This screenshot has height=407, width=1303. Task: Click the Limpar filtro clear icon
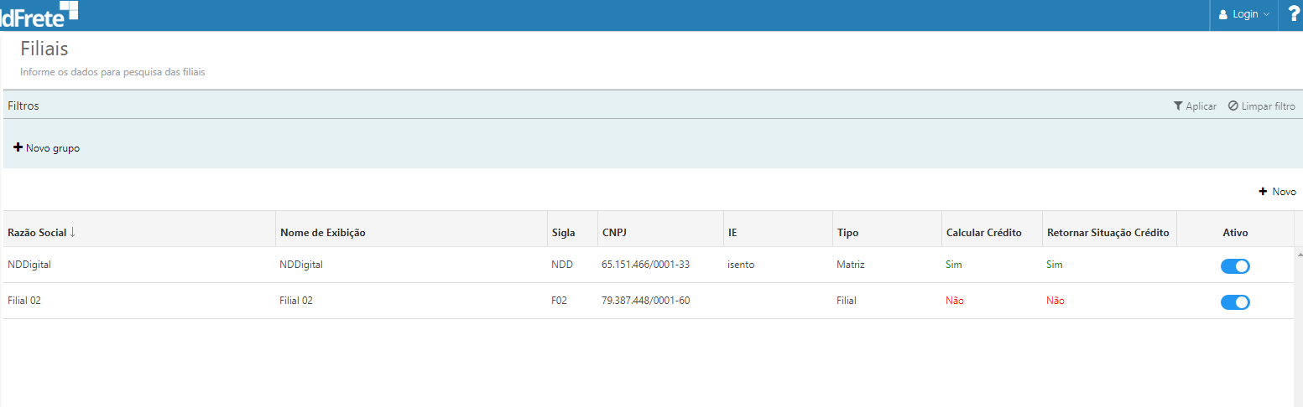tap(1233, 106)
